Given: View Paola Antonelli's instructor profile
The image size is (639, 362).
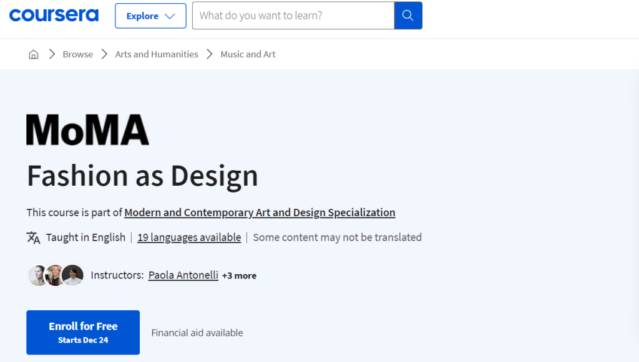Looking at the screenshot, I should (x=183, y=275).
